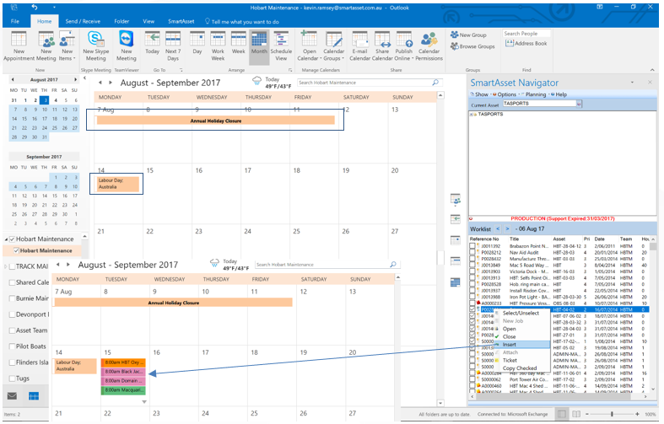The width and height of the screenshot is (664, 424).
Task: Enable the Asset Team calendar
Action: point(12,330)
